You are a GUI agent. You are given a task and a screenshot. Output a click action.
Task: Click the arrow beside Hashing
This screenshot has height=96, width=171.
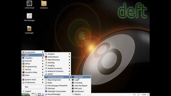[x=69, y=63]
